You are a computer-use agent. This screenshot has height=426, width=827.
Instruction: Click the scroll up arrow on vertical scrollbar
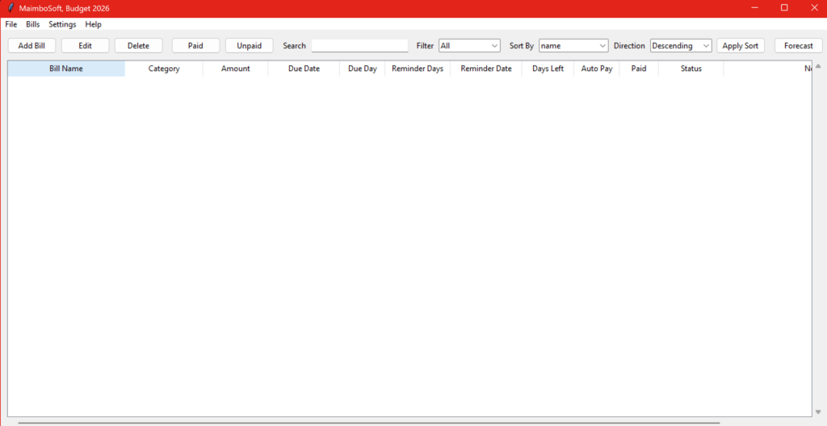[818, 66]
